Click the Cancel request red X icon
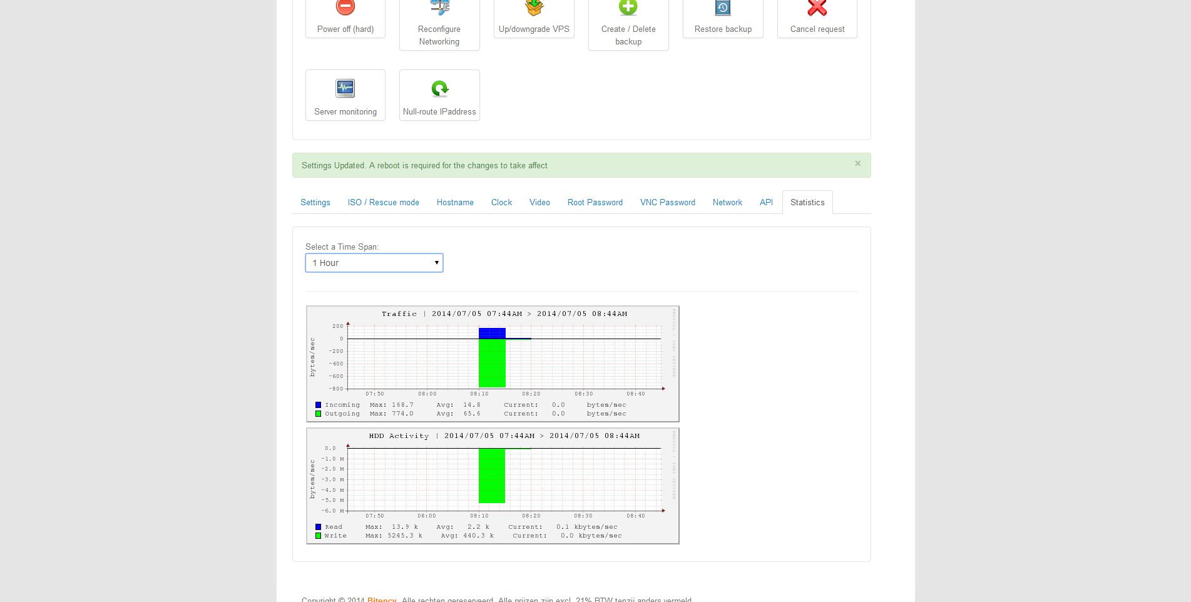This screenshot has height=602, width=1191. pos(817,8)
